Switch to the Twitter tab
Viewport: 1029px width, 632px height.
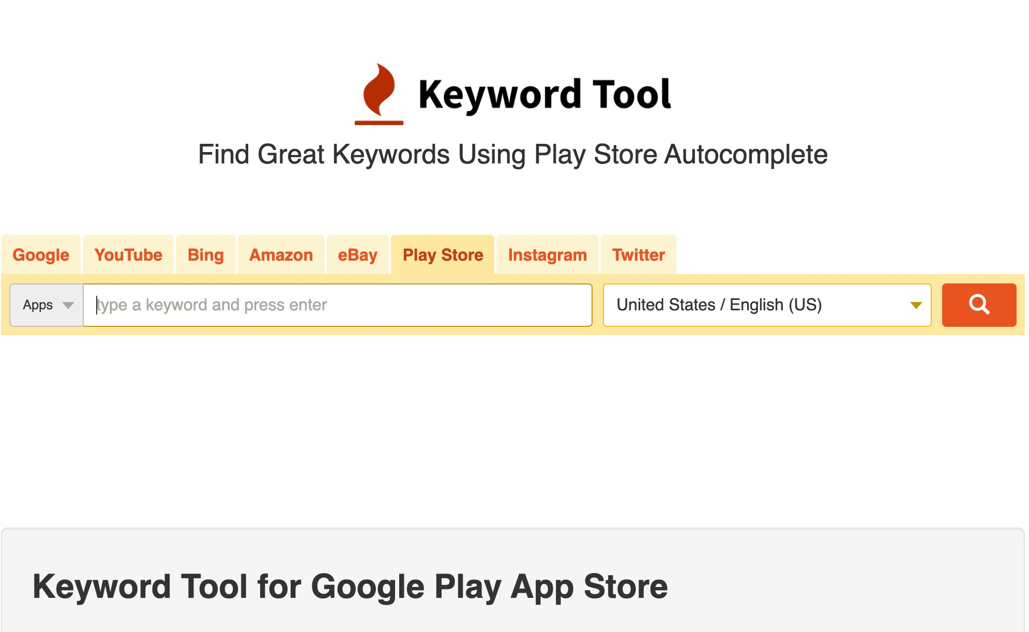coord(638,255)
